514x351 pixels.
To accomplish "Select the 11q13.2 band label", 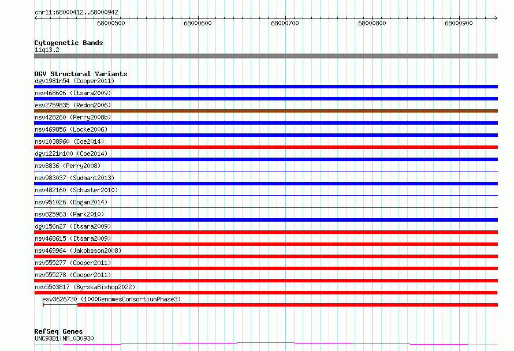I will tap(47, 50).
